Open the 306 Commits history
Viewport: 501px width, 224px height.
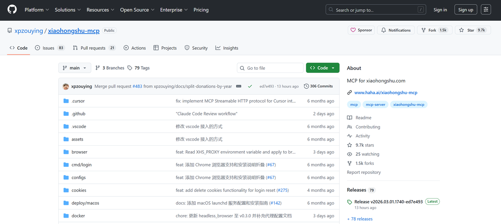click(318, 86)
